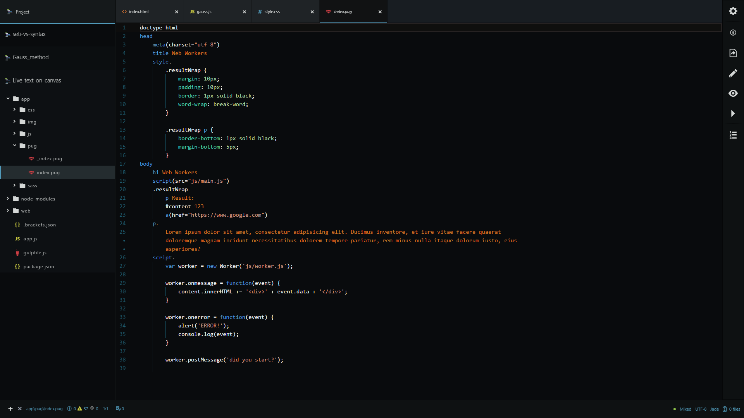This screenshot has width=744, height=418.
Task: Click the play/run arrow icon
Action: point(733,113)
